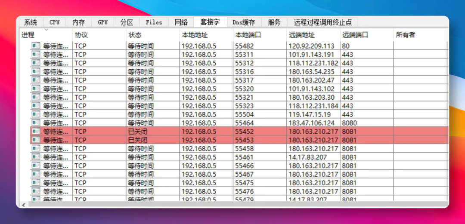
Task: Open the Dns缓存 tab
Action: [x=244, y=22]
